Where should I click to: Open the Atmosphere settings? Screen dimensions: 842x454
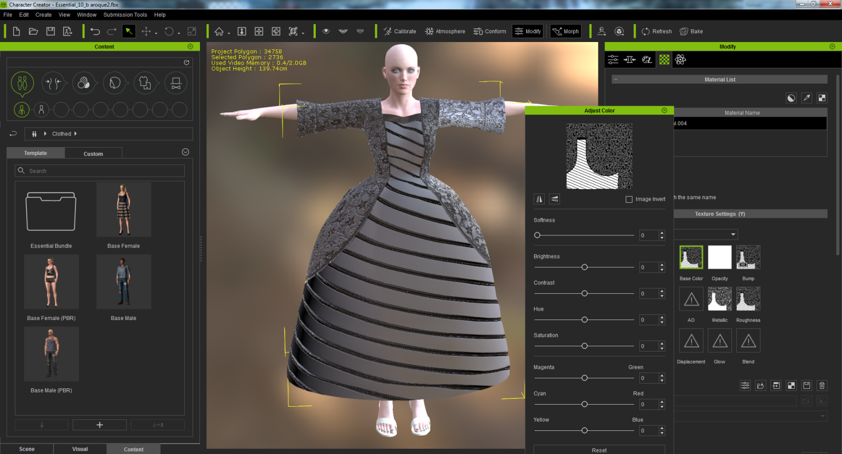point(445,32)
